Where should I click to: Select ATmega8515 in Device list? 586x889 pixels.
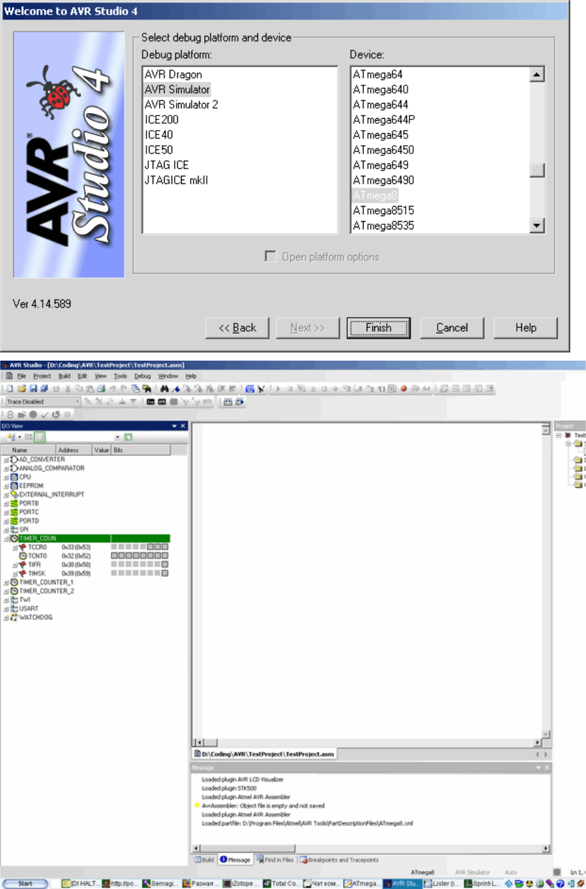(384, 210)
